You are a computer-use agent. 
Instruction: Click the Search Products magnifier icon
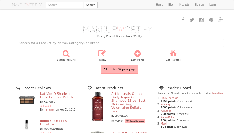[66, 54]
